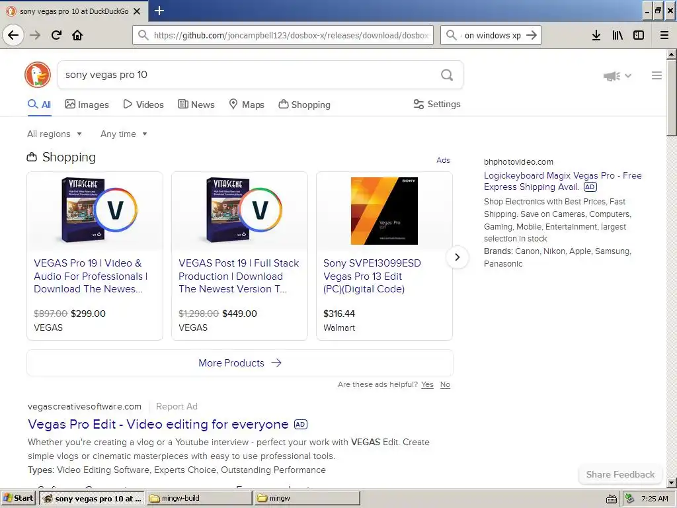677x508 pixels.
Task: Reload the current page
Action: (x=56, y=35)
